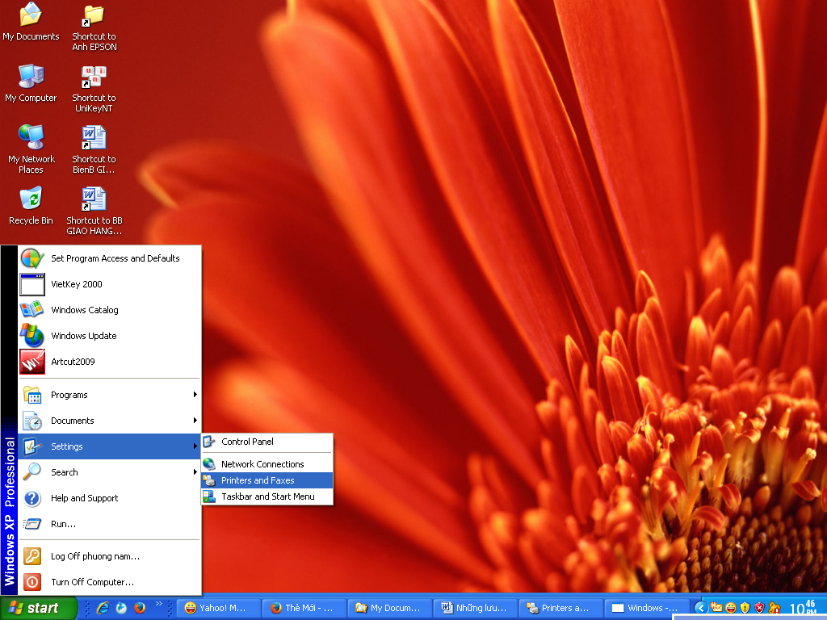Launch Firefox from the Quick Launch bar

[140, 608]
